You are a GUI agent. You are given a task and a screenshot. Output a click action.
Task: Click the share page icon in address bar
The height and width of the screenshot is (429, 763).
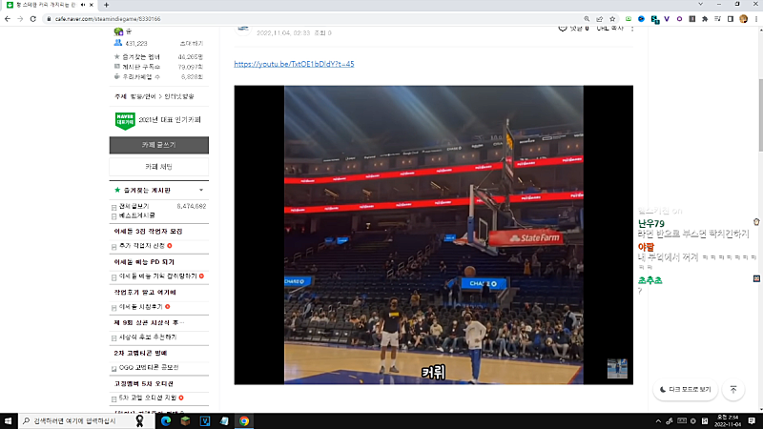[x=600, y=19]
